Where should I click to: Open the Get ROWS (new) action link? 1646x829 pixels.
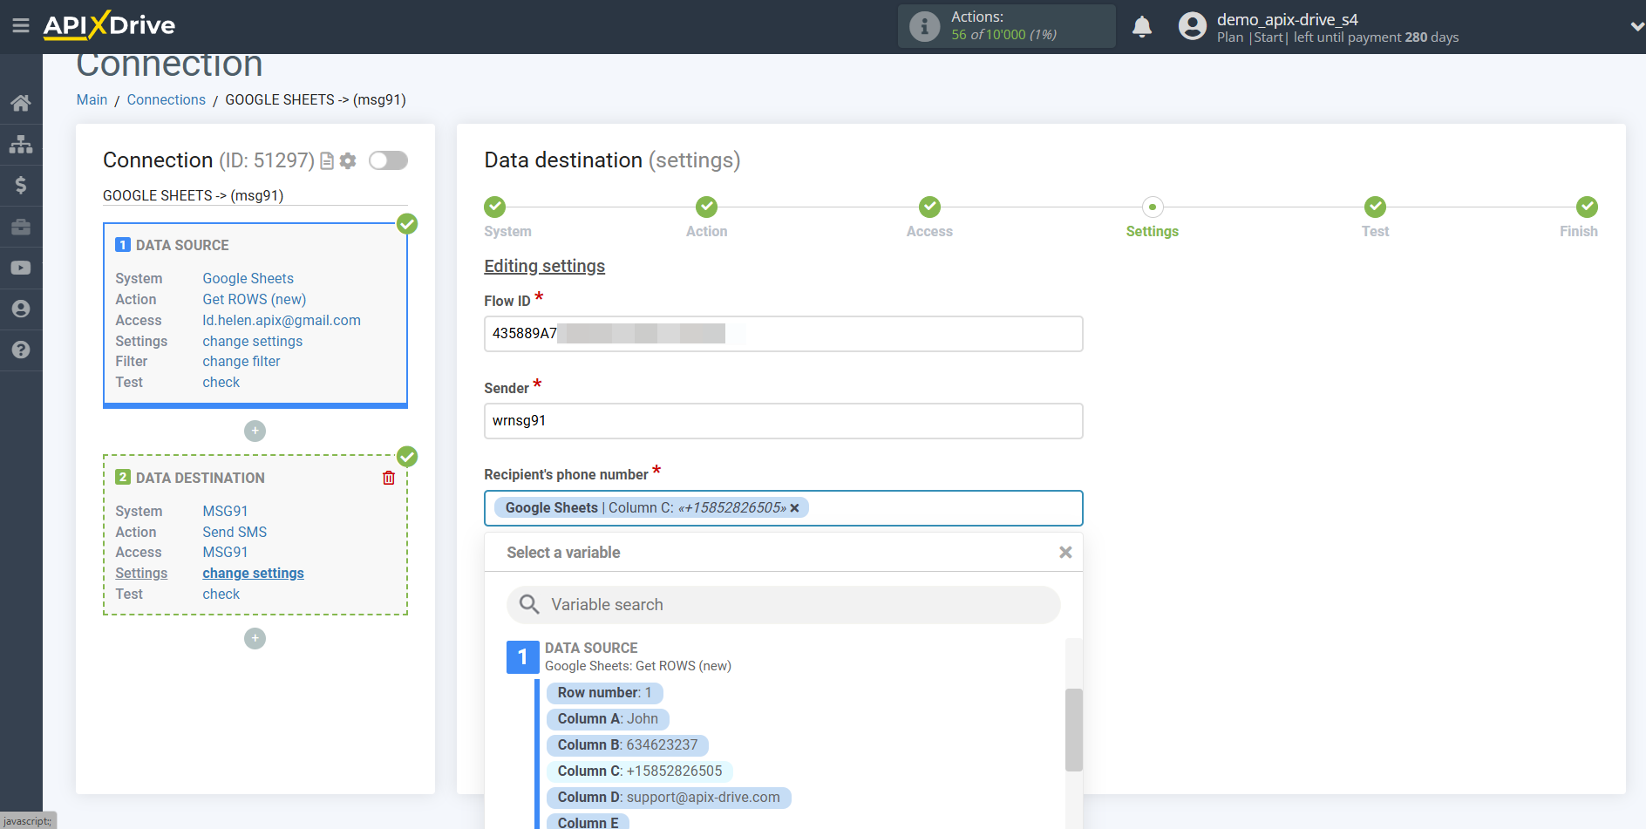click(x=254, y=300)
